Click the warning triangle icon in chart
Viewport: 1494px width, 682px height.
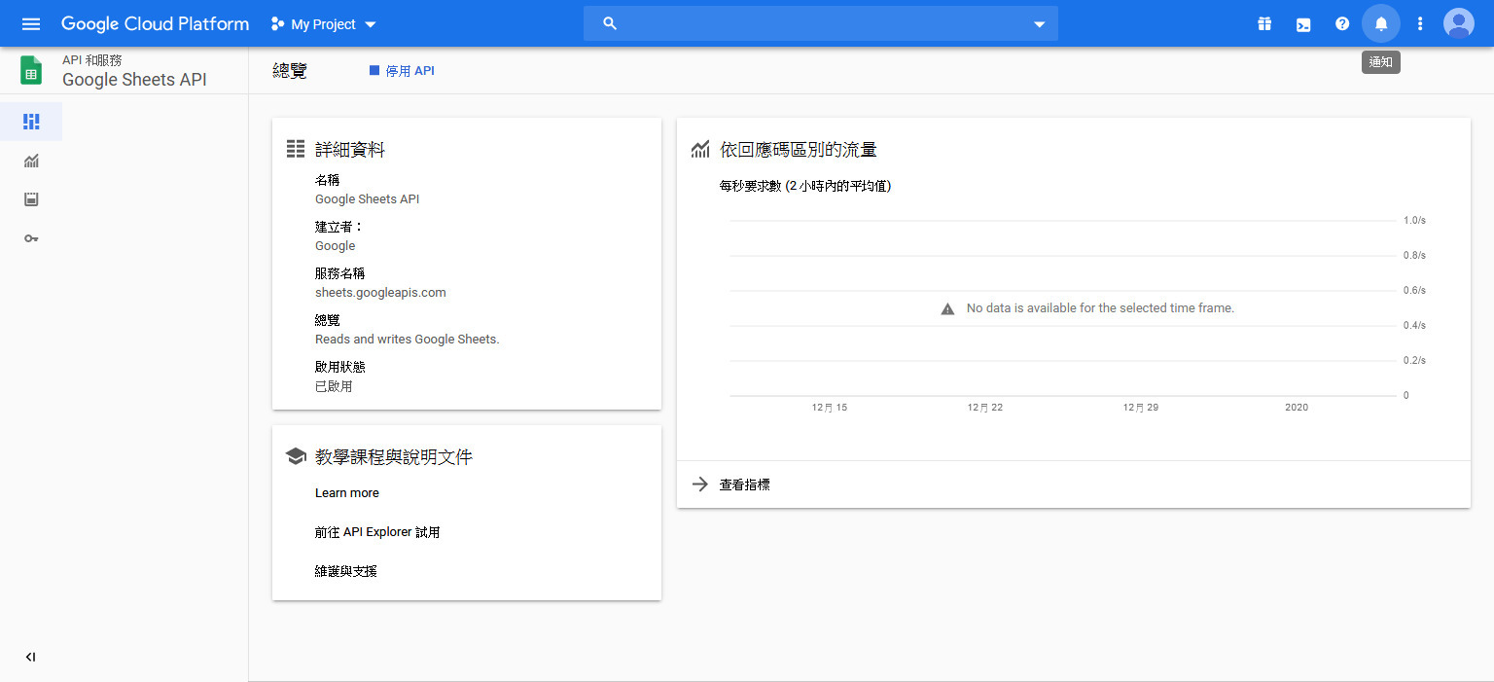(947, 308)
